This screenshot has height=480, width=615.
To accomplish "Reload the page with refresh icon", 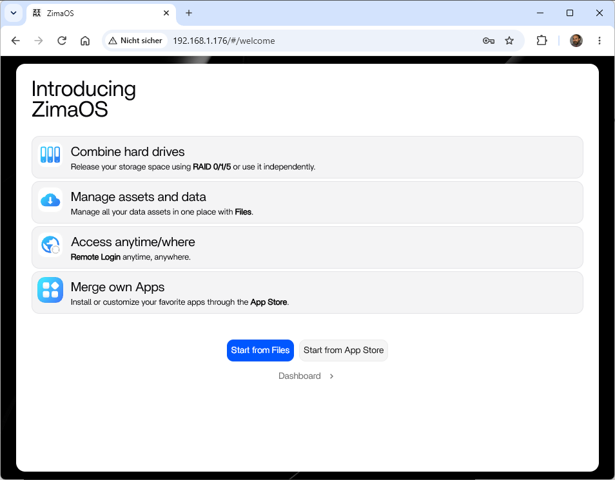I will click(x=62, y=41).
